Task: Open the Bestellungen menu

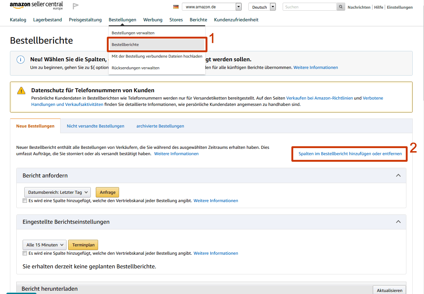Action: 122,20
